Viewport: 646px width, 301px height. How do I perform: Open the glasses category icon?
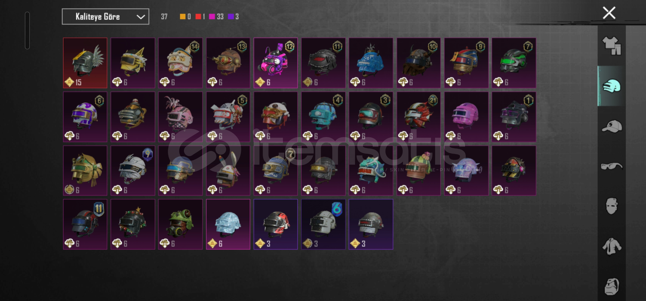coord(611,166)
